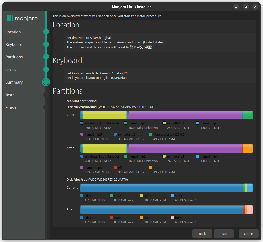Go to the Keyboard step in the sidebar
263x242 pixels.
click(x=14, y=44)
